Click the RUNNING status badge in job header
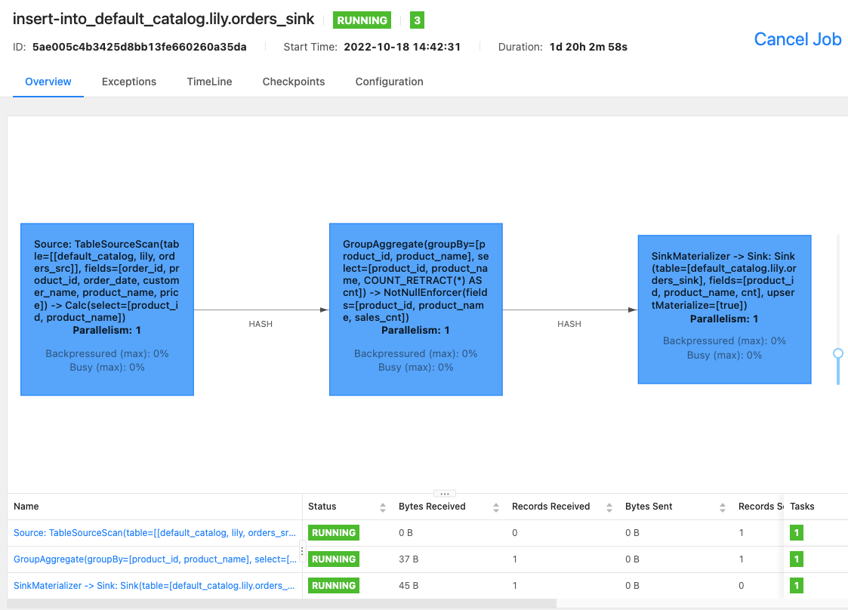848x610 pixels. [x=362, y=20]
